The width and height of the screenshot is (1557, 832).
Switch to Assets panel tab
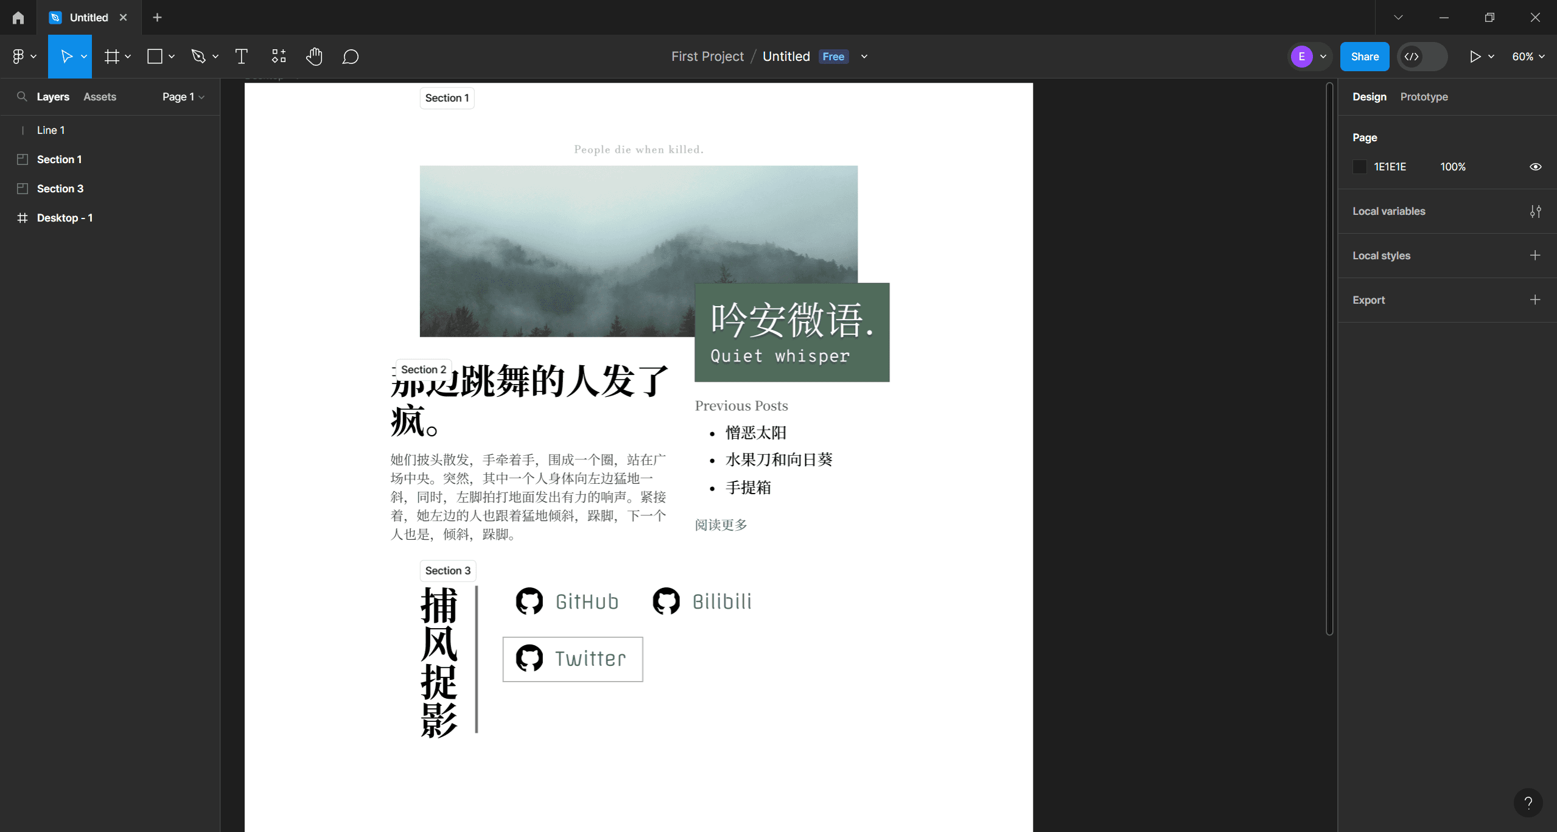coord(99,97)
